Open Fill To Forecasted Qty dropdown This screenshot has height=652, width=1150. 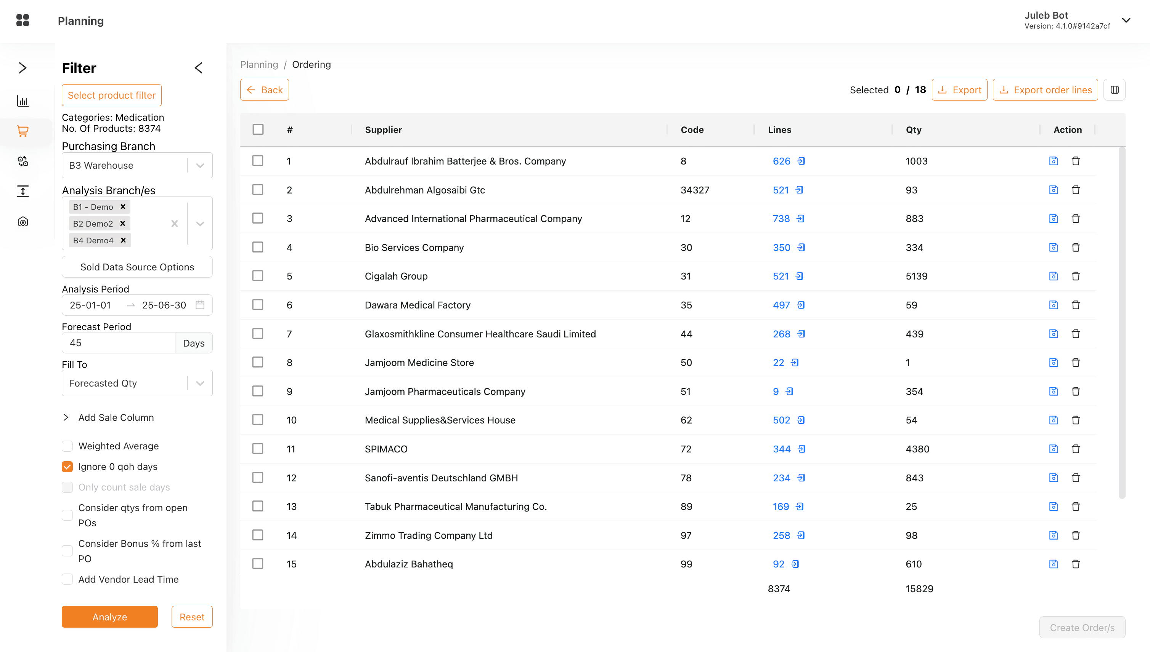[x=137, y=384]
